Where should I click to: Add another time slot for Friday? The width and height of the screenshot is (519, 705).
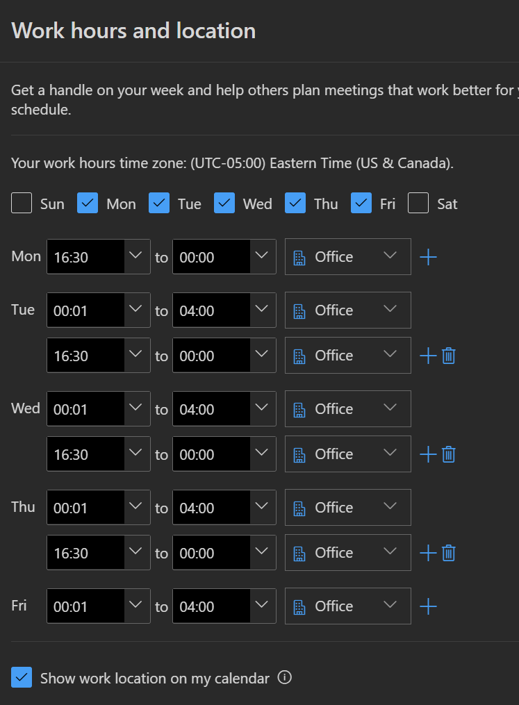(x=428, y=606)
